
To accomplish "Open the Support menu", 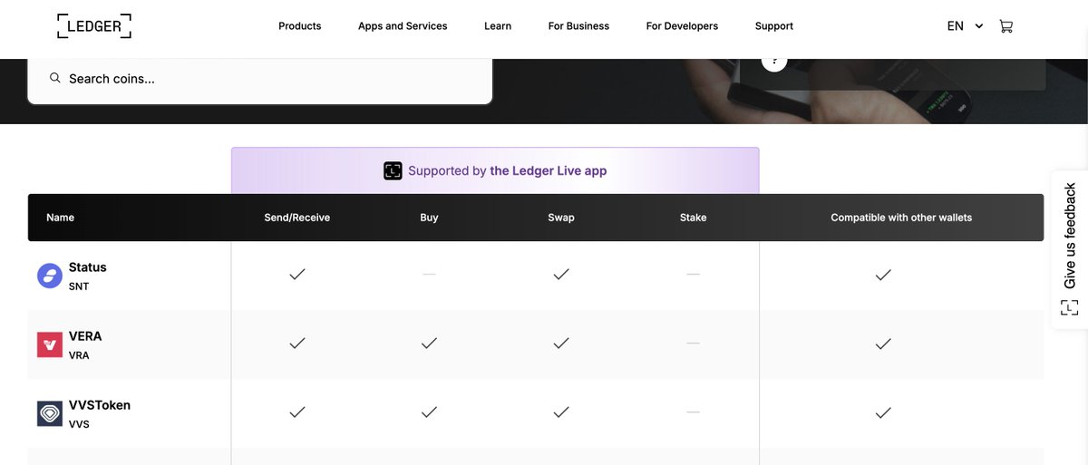I will tap(774, 26).
